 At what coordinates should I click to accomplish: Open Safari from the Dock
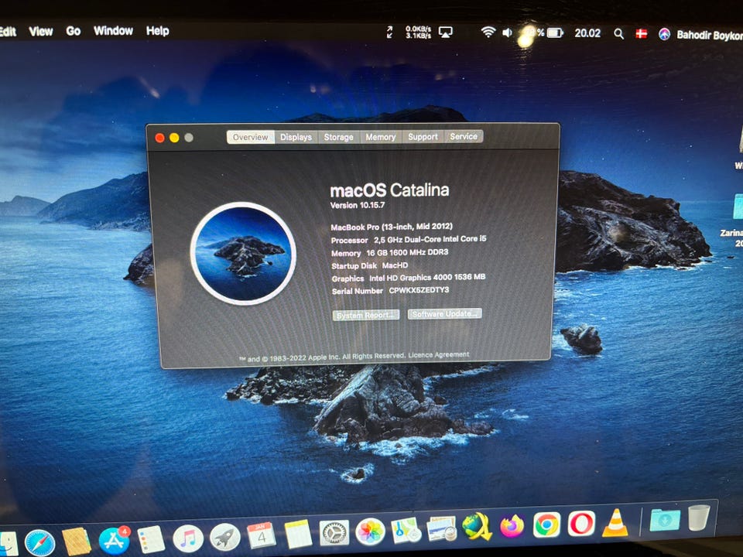coord(39,542)
